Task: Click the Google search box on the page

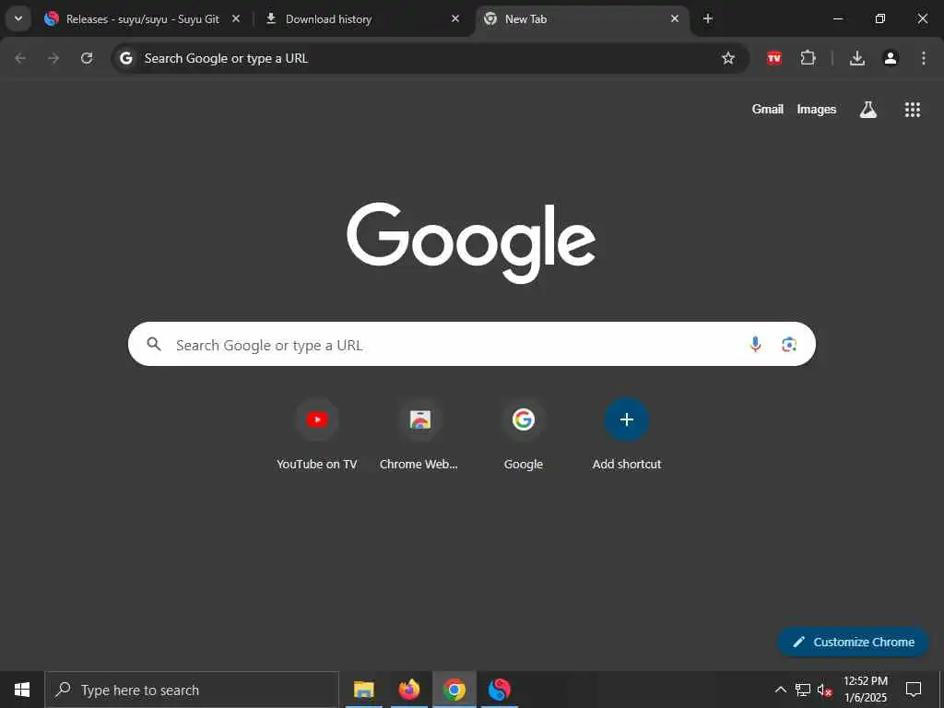Action: (471, 344)
